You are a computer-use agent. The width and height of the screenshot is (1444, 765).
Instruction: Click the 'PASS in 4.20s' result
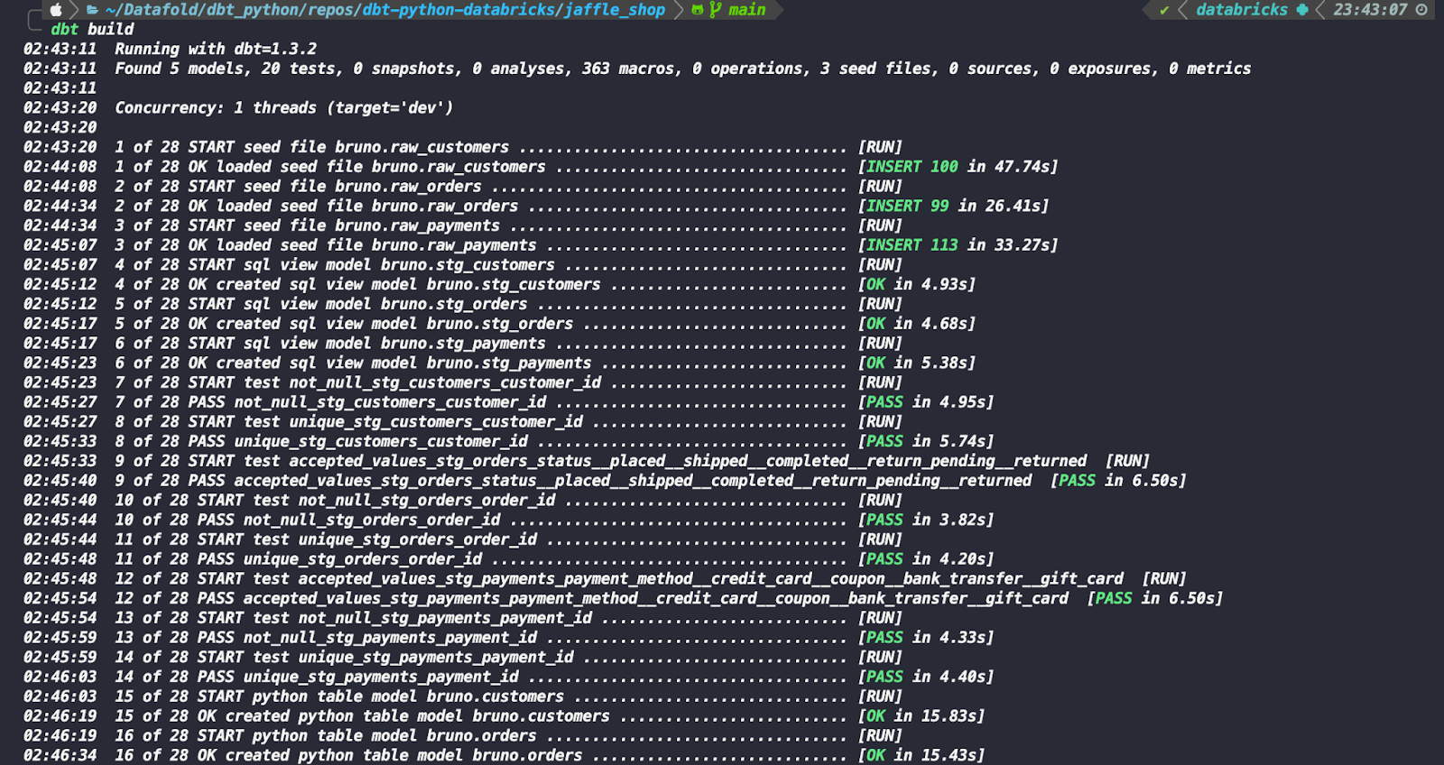coord(926,559)
